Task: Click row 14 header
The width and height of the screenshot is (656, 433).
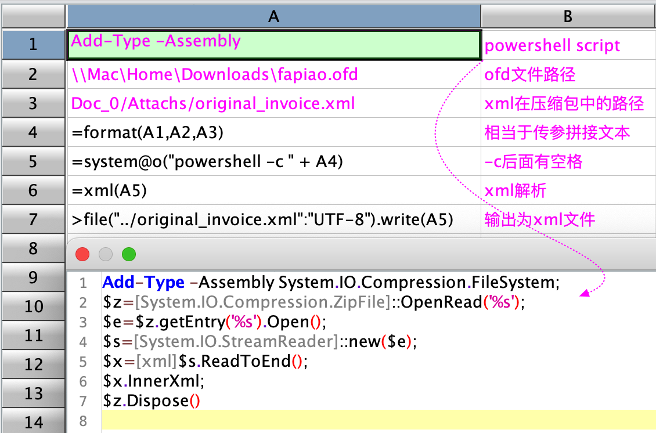Action: point(34,421)
